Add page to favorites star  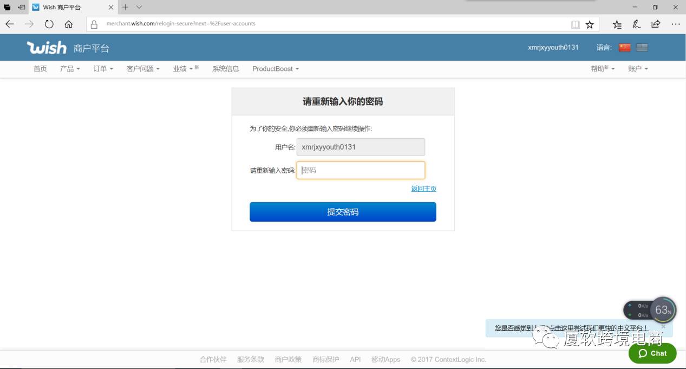tap(590, 24)
